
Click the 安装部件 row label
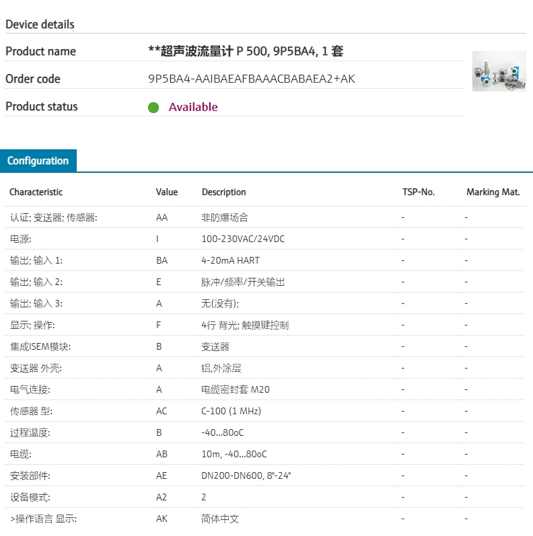tap(30, 476)
